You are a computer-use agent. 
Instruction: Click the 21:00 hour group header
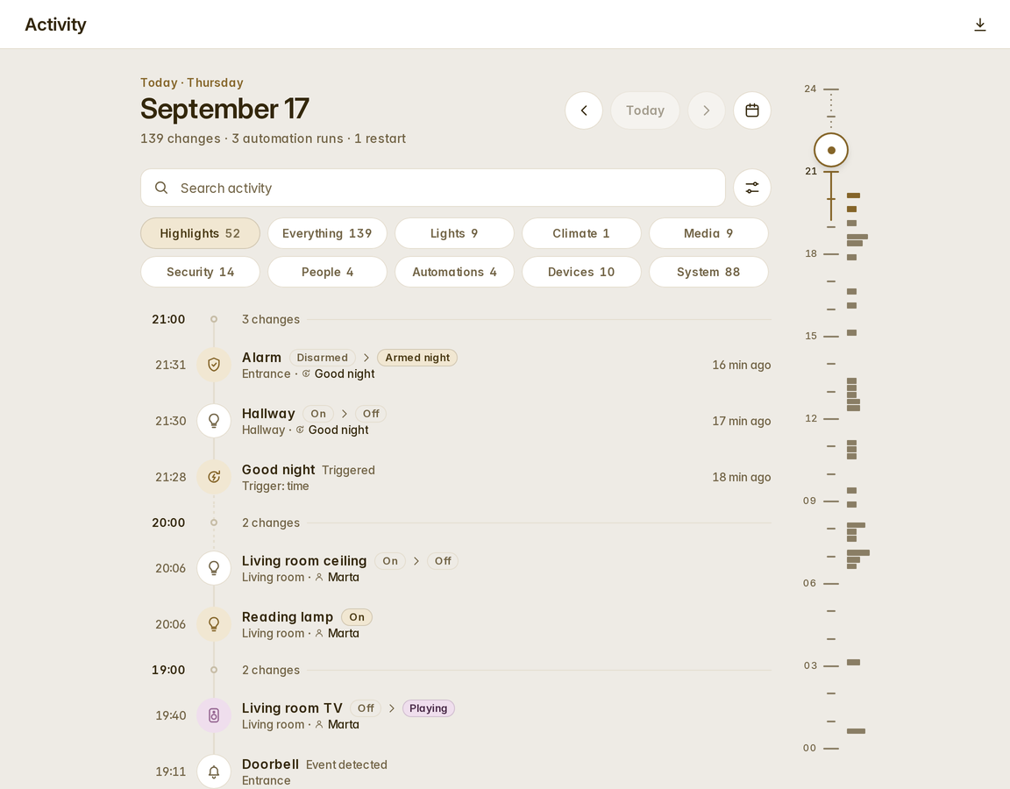coord(456,319)
